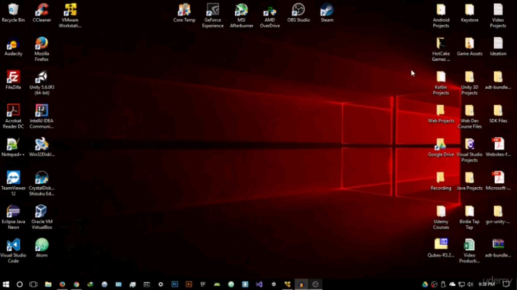
Task: Open File Explorer from the taskbar
Action: pos(48,284)
